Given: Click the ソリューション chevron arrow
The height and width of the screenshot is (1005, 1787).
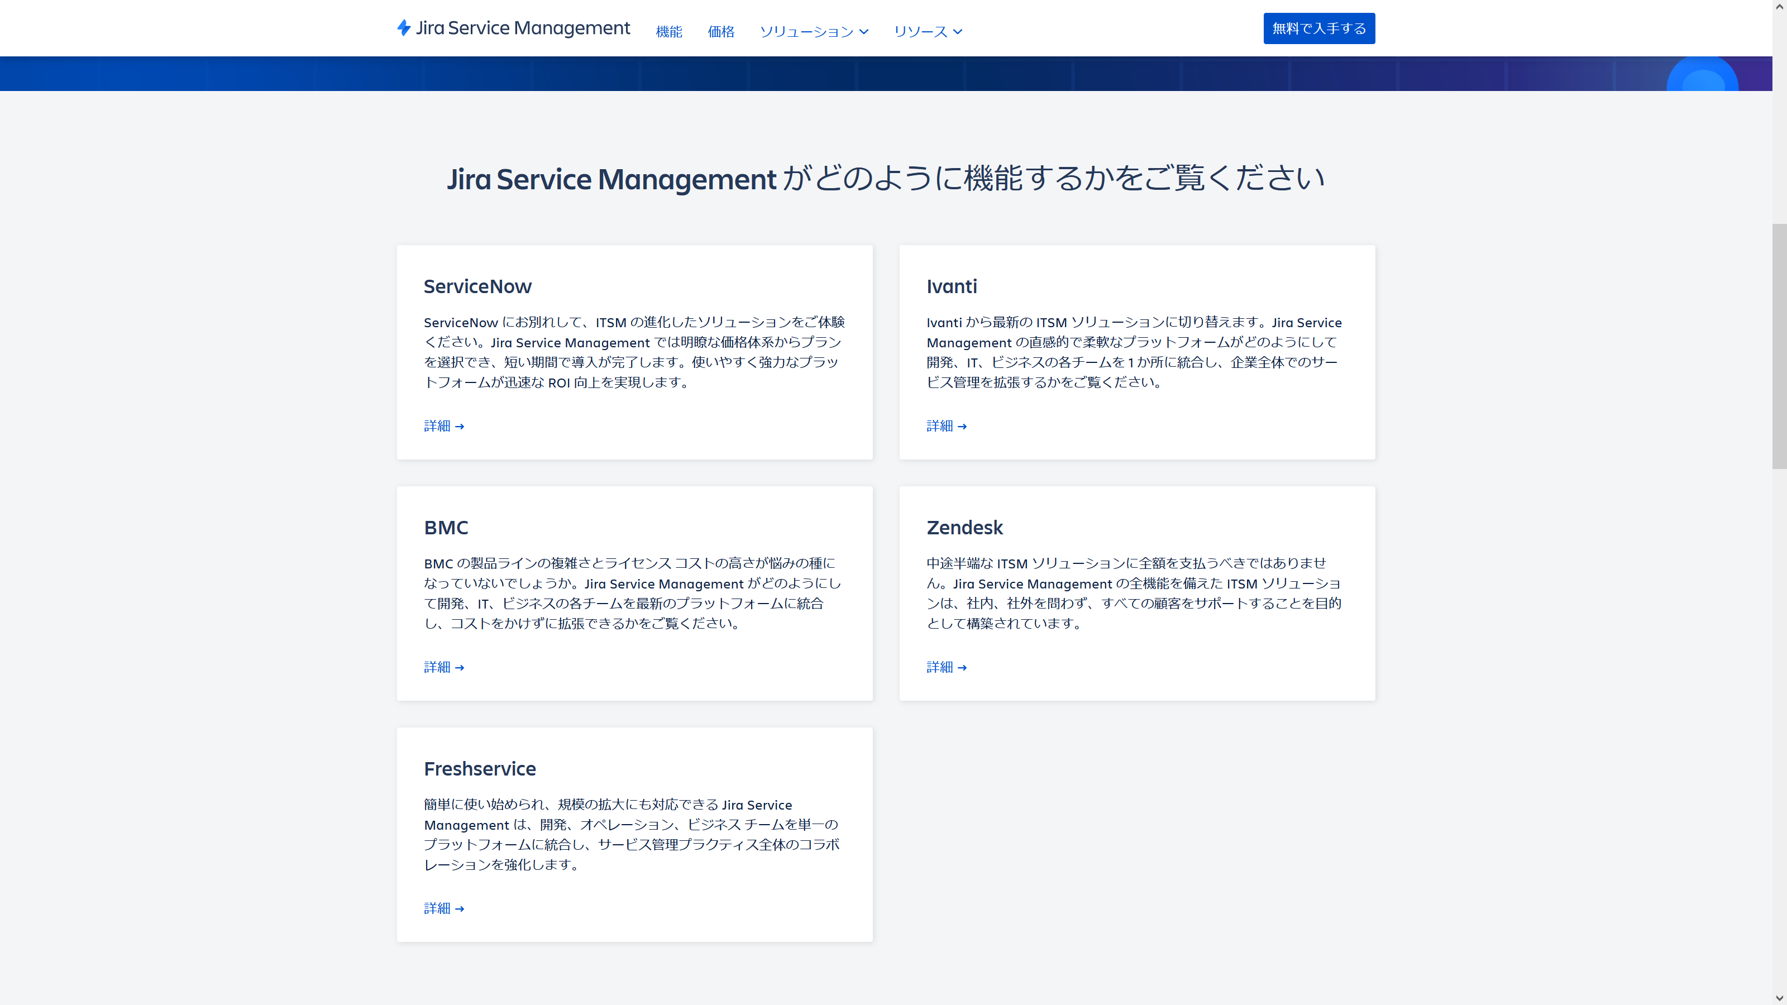Looking at the screenshot, I should tap(864, 32).
